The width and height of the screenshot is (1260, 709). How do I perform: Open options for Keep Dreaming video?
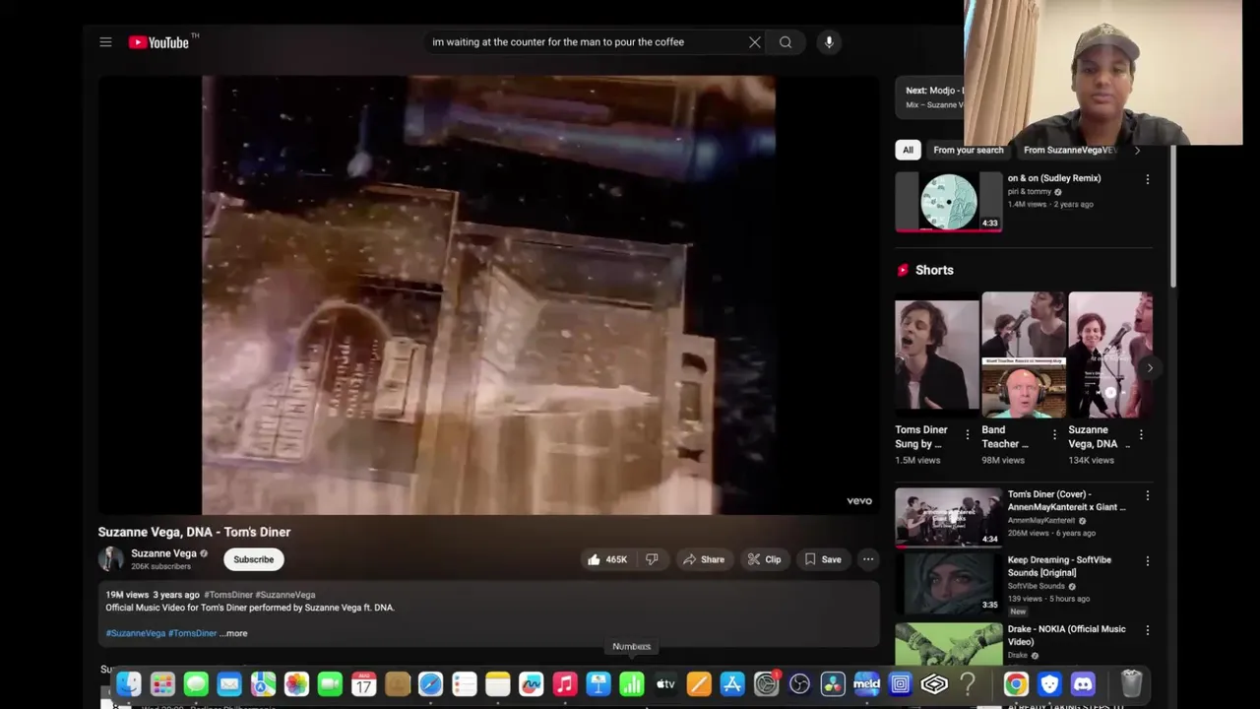[x=1147, y=561]
